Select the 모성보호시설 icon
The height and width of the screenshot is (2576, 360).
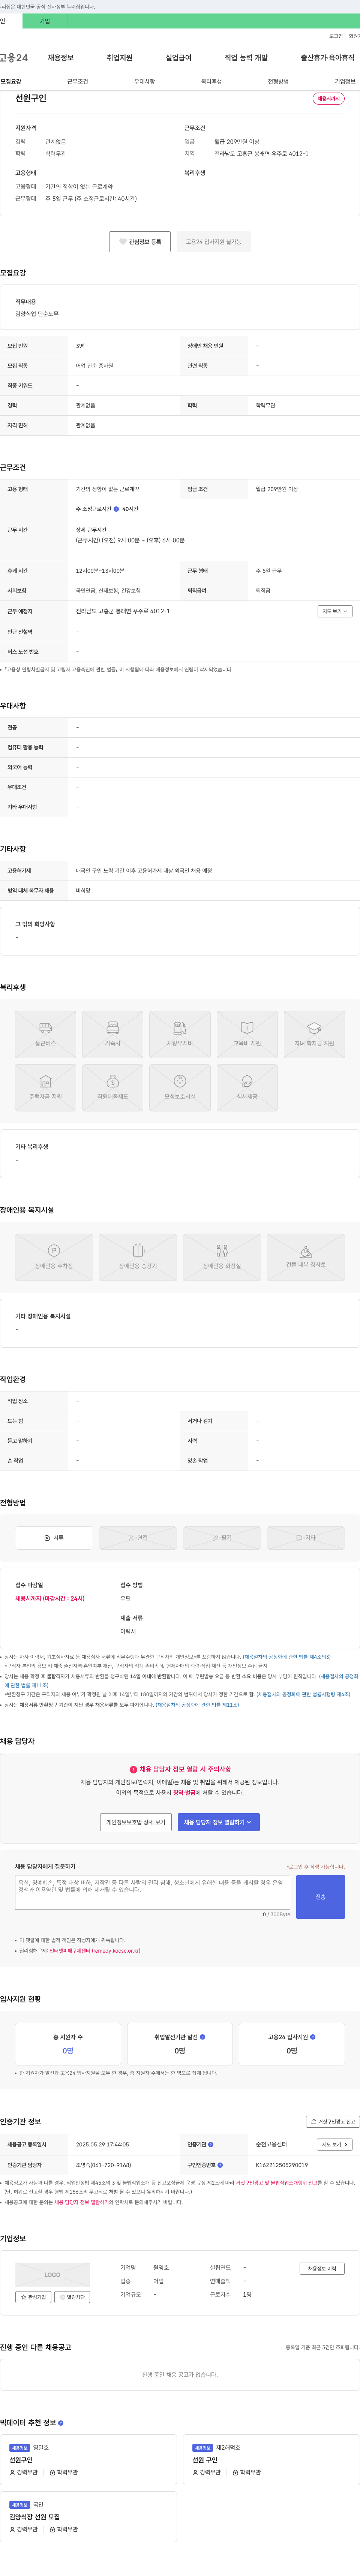tap(180, 1088)
